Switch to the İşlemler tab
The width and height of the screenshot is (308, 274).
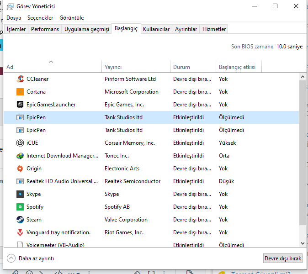(x=16, y=29)
